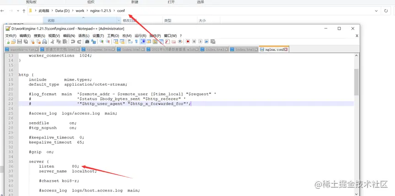Open the Replace toolbar icon
Screen dimensions: 395x196
93,41
